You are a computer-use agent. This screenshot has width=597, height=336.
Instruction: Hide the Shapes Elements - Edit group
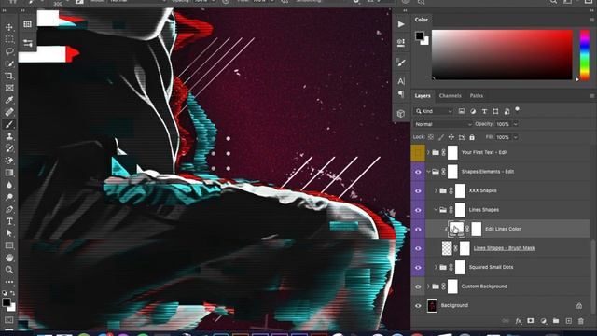click(418, 172)
